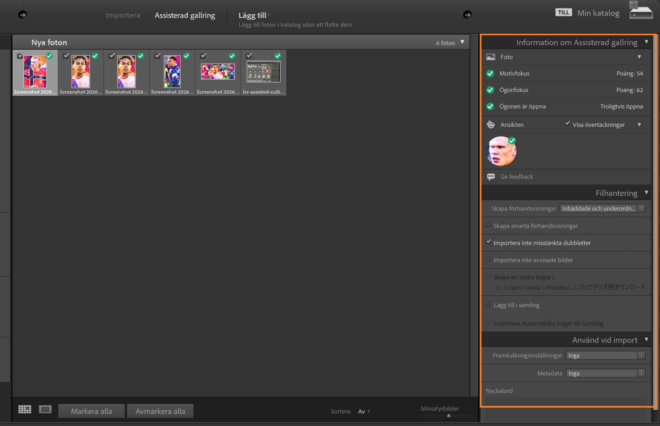Click the backup path C:\Users\avala\Pictures
660x426 pixels.
[x=571, y=287]
